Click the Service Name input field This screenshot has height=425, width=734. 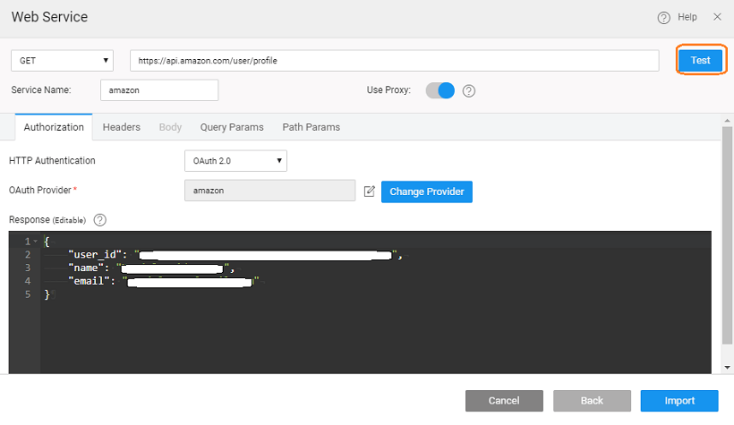(x=158, y=90)
